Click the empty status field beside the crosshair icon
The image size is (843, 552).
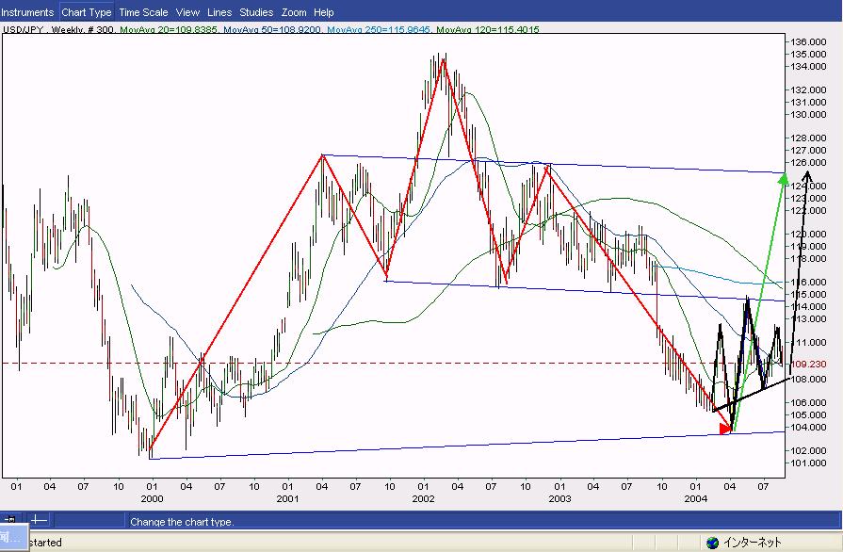89,520
